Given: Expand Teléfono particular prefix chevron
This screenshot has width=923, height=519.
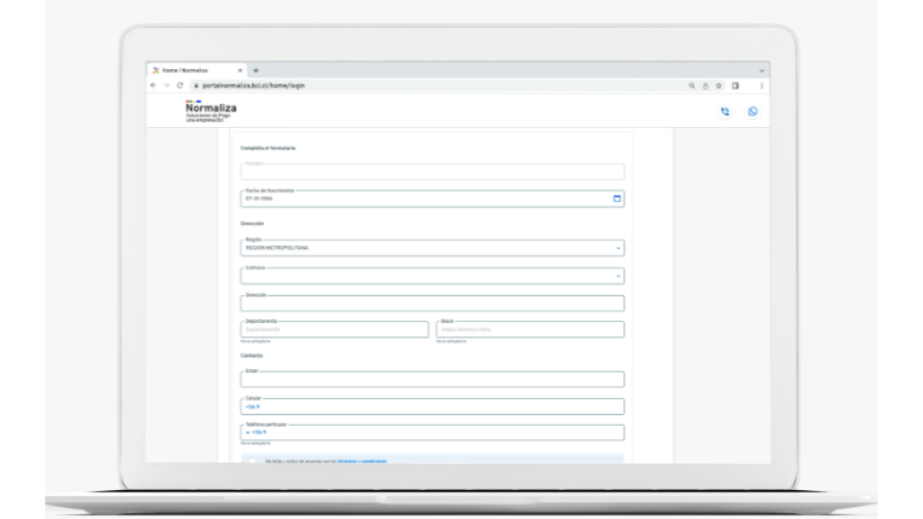Looking at the screenshot, I should pos(247,433).
